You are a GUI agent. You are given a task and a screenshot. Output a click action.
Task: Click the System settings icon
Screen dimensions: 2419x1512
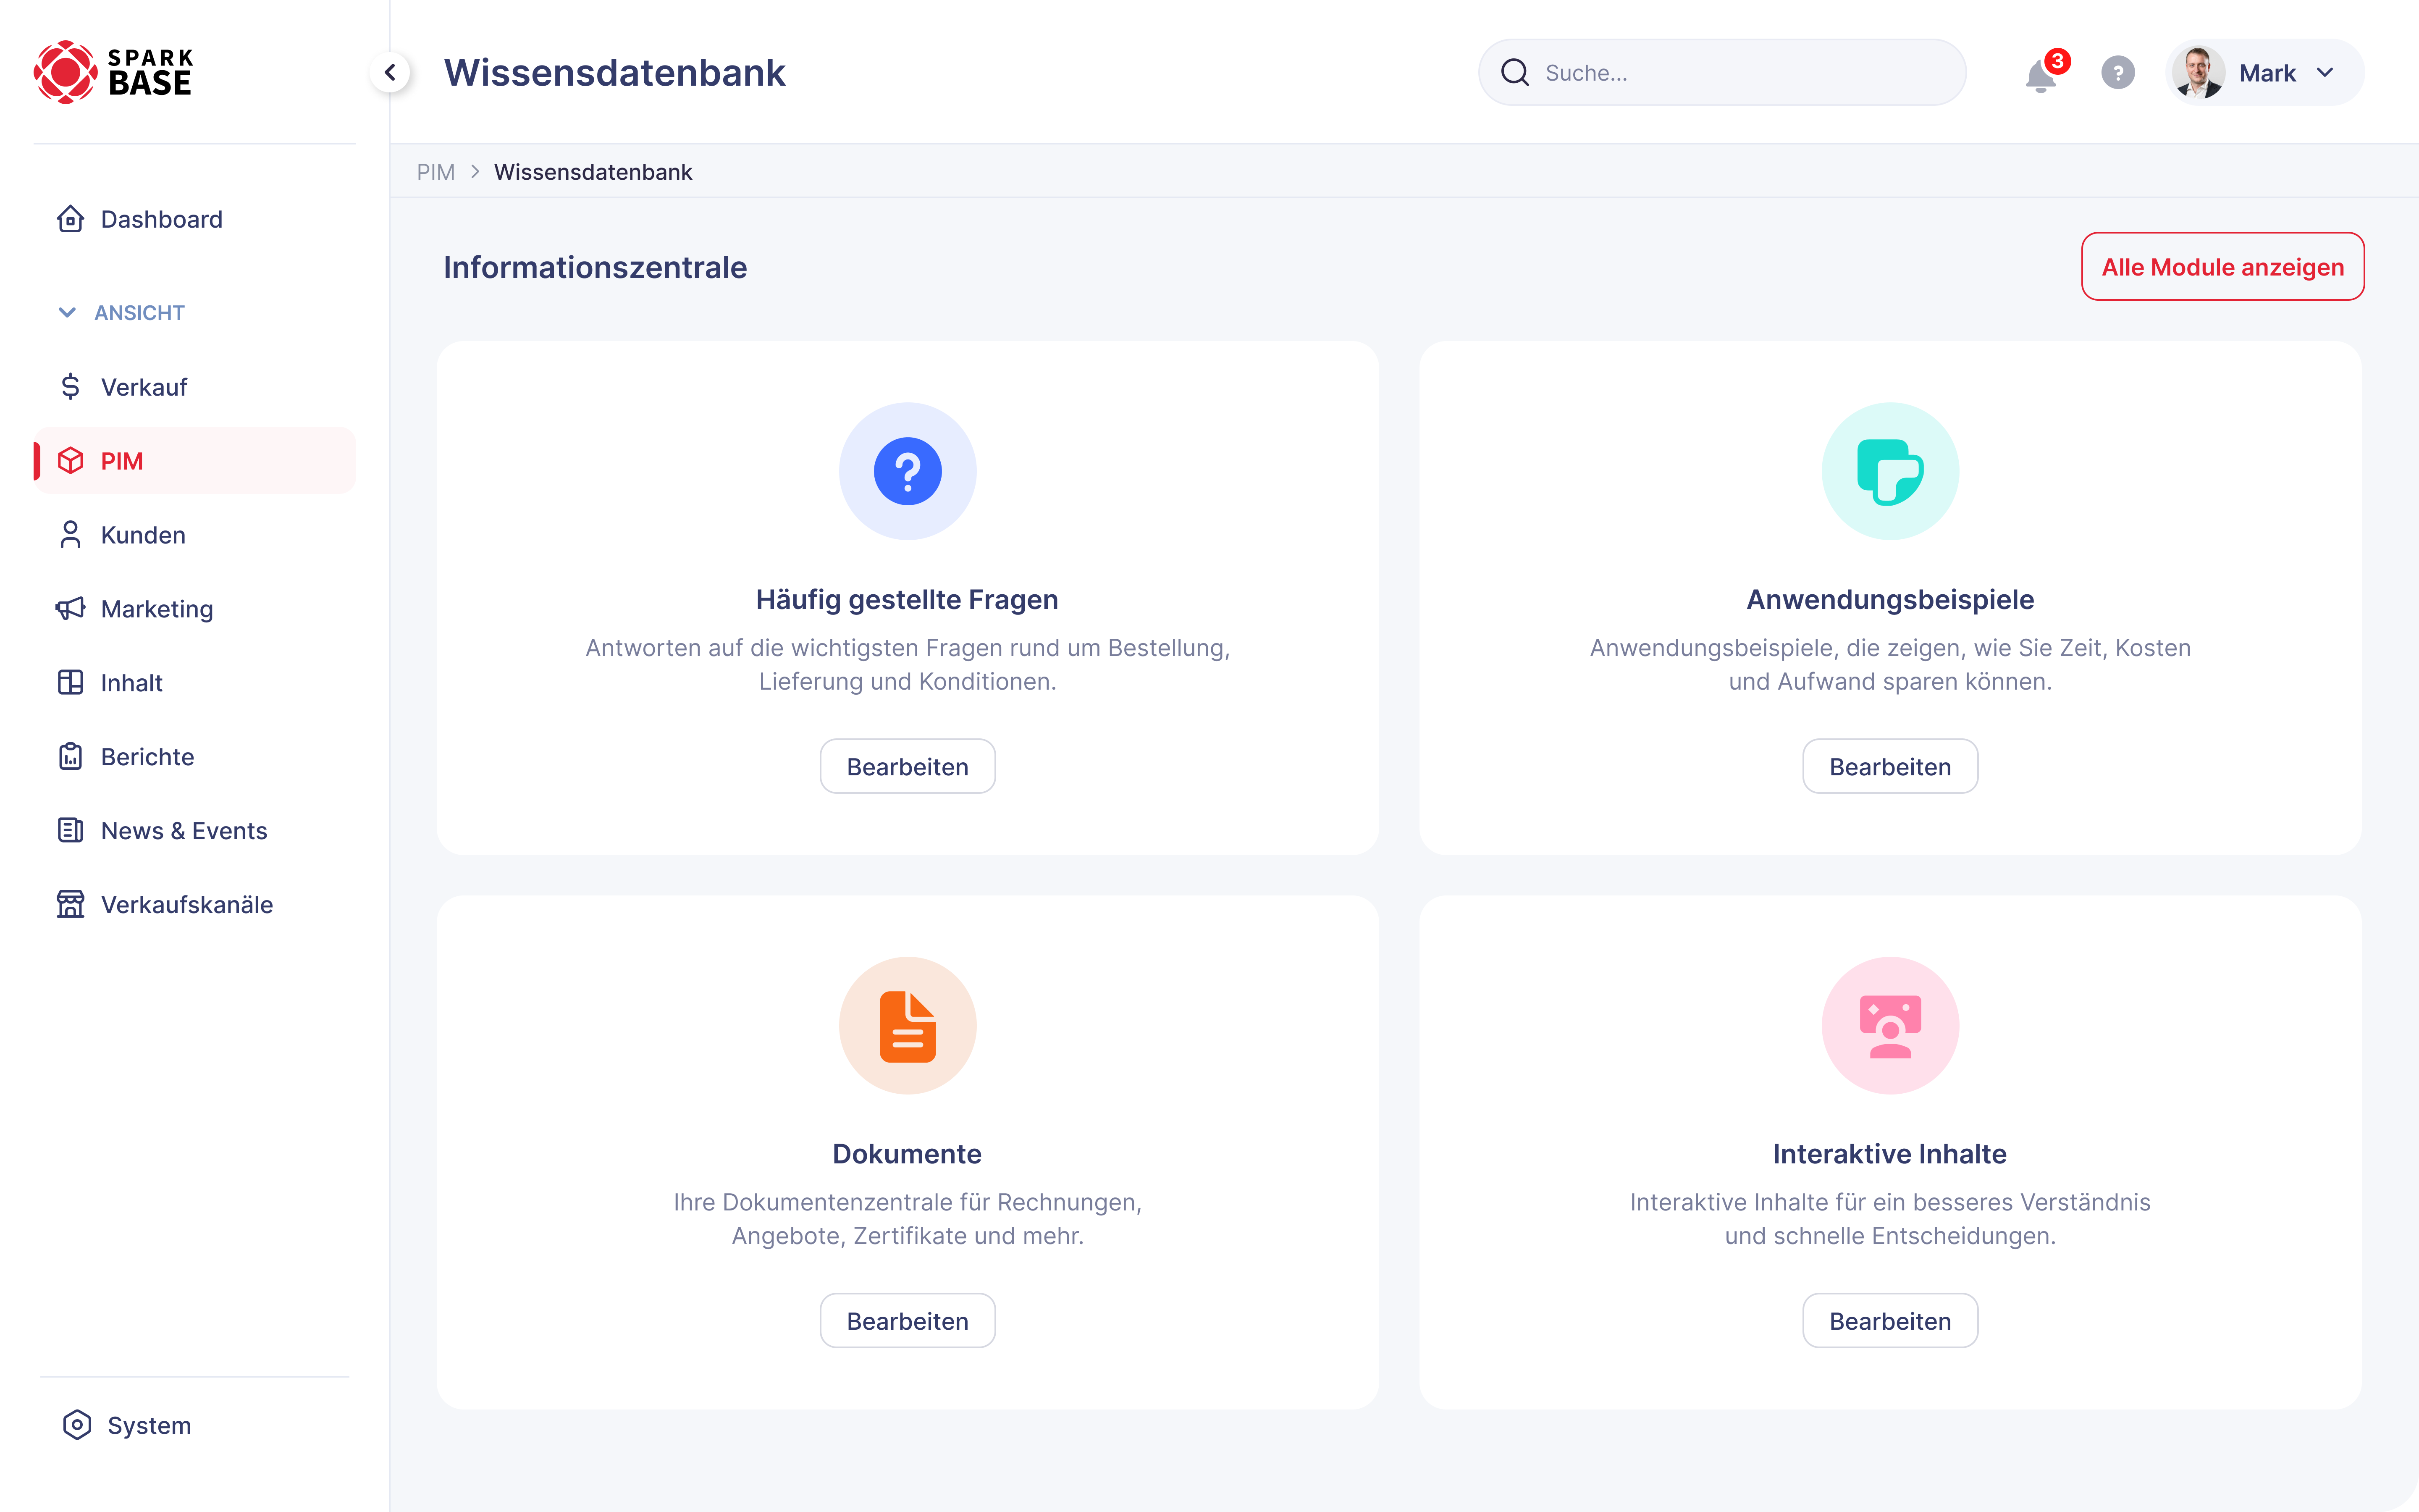pos(77,1425)
